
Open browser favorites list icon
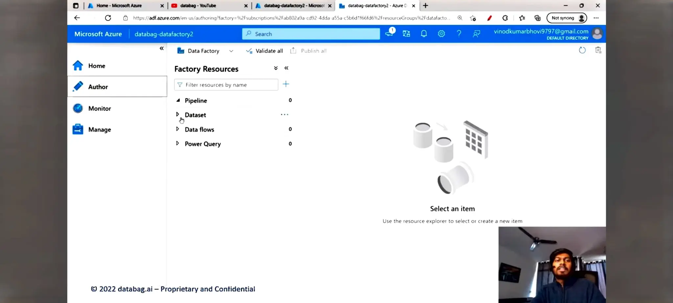(522, 18)
